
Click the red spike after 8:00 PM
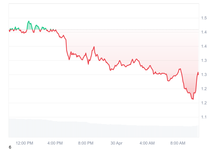94,47
